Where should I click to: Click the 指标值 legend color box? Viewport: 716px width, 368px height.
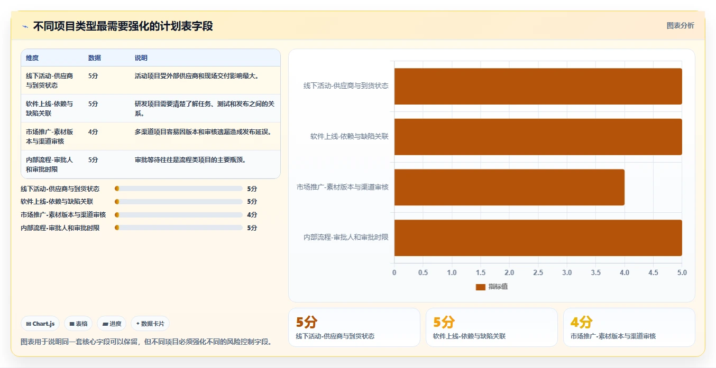[x=480, y=287]
